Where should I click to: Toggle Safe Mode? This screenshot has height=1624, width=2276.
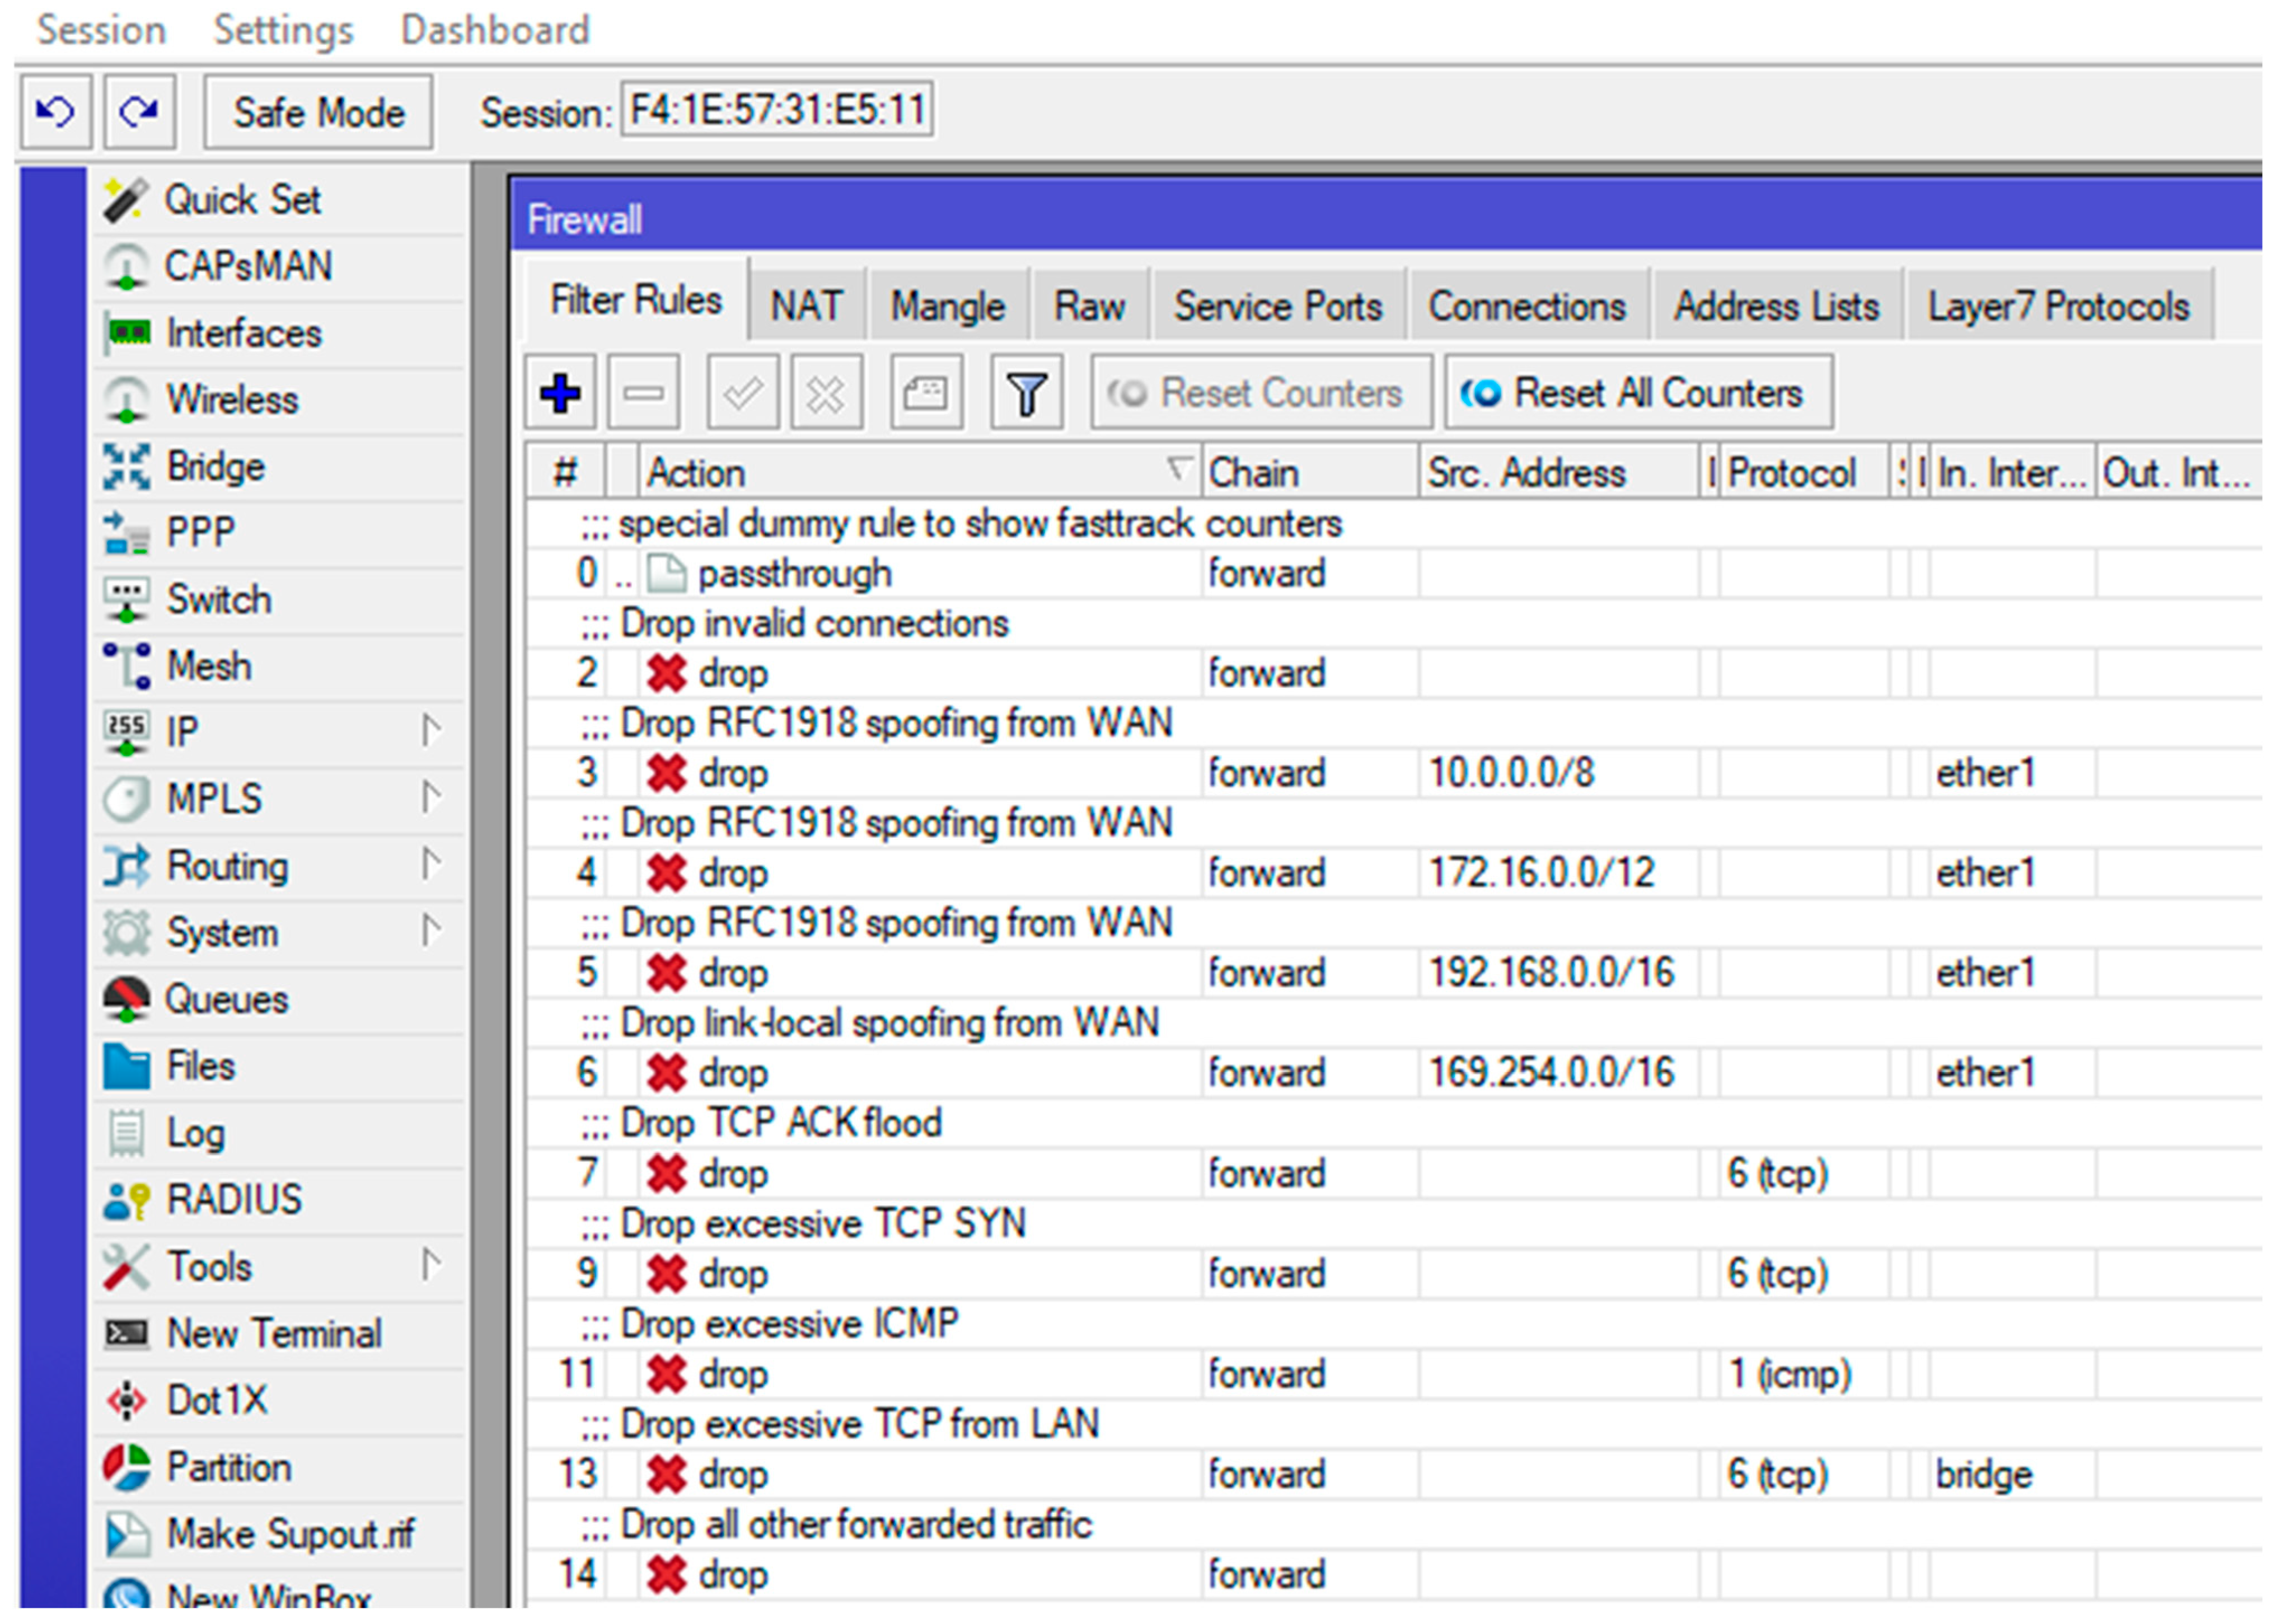click(x=318, y=112)
